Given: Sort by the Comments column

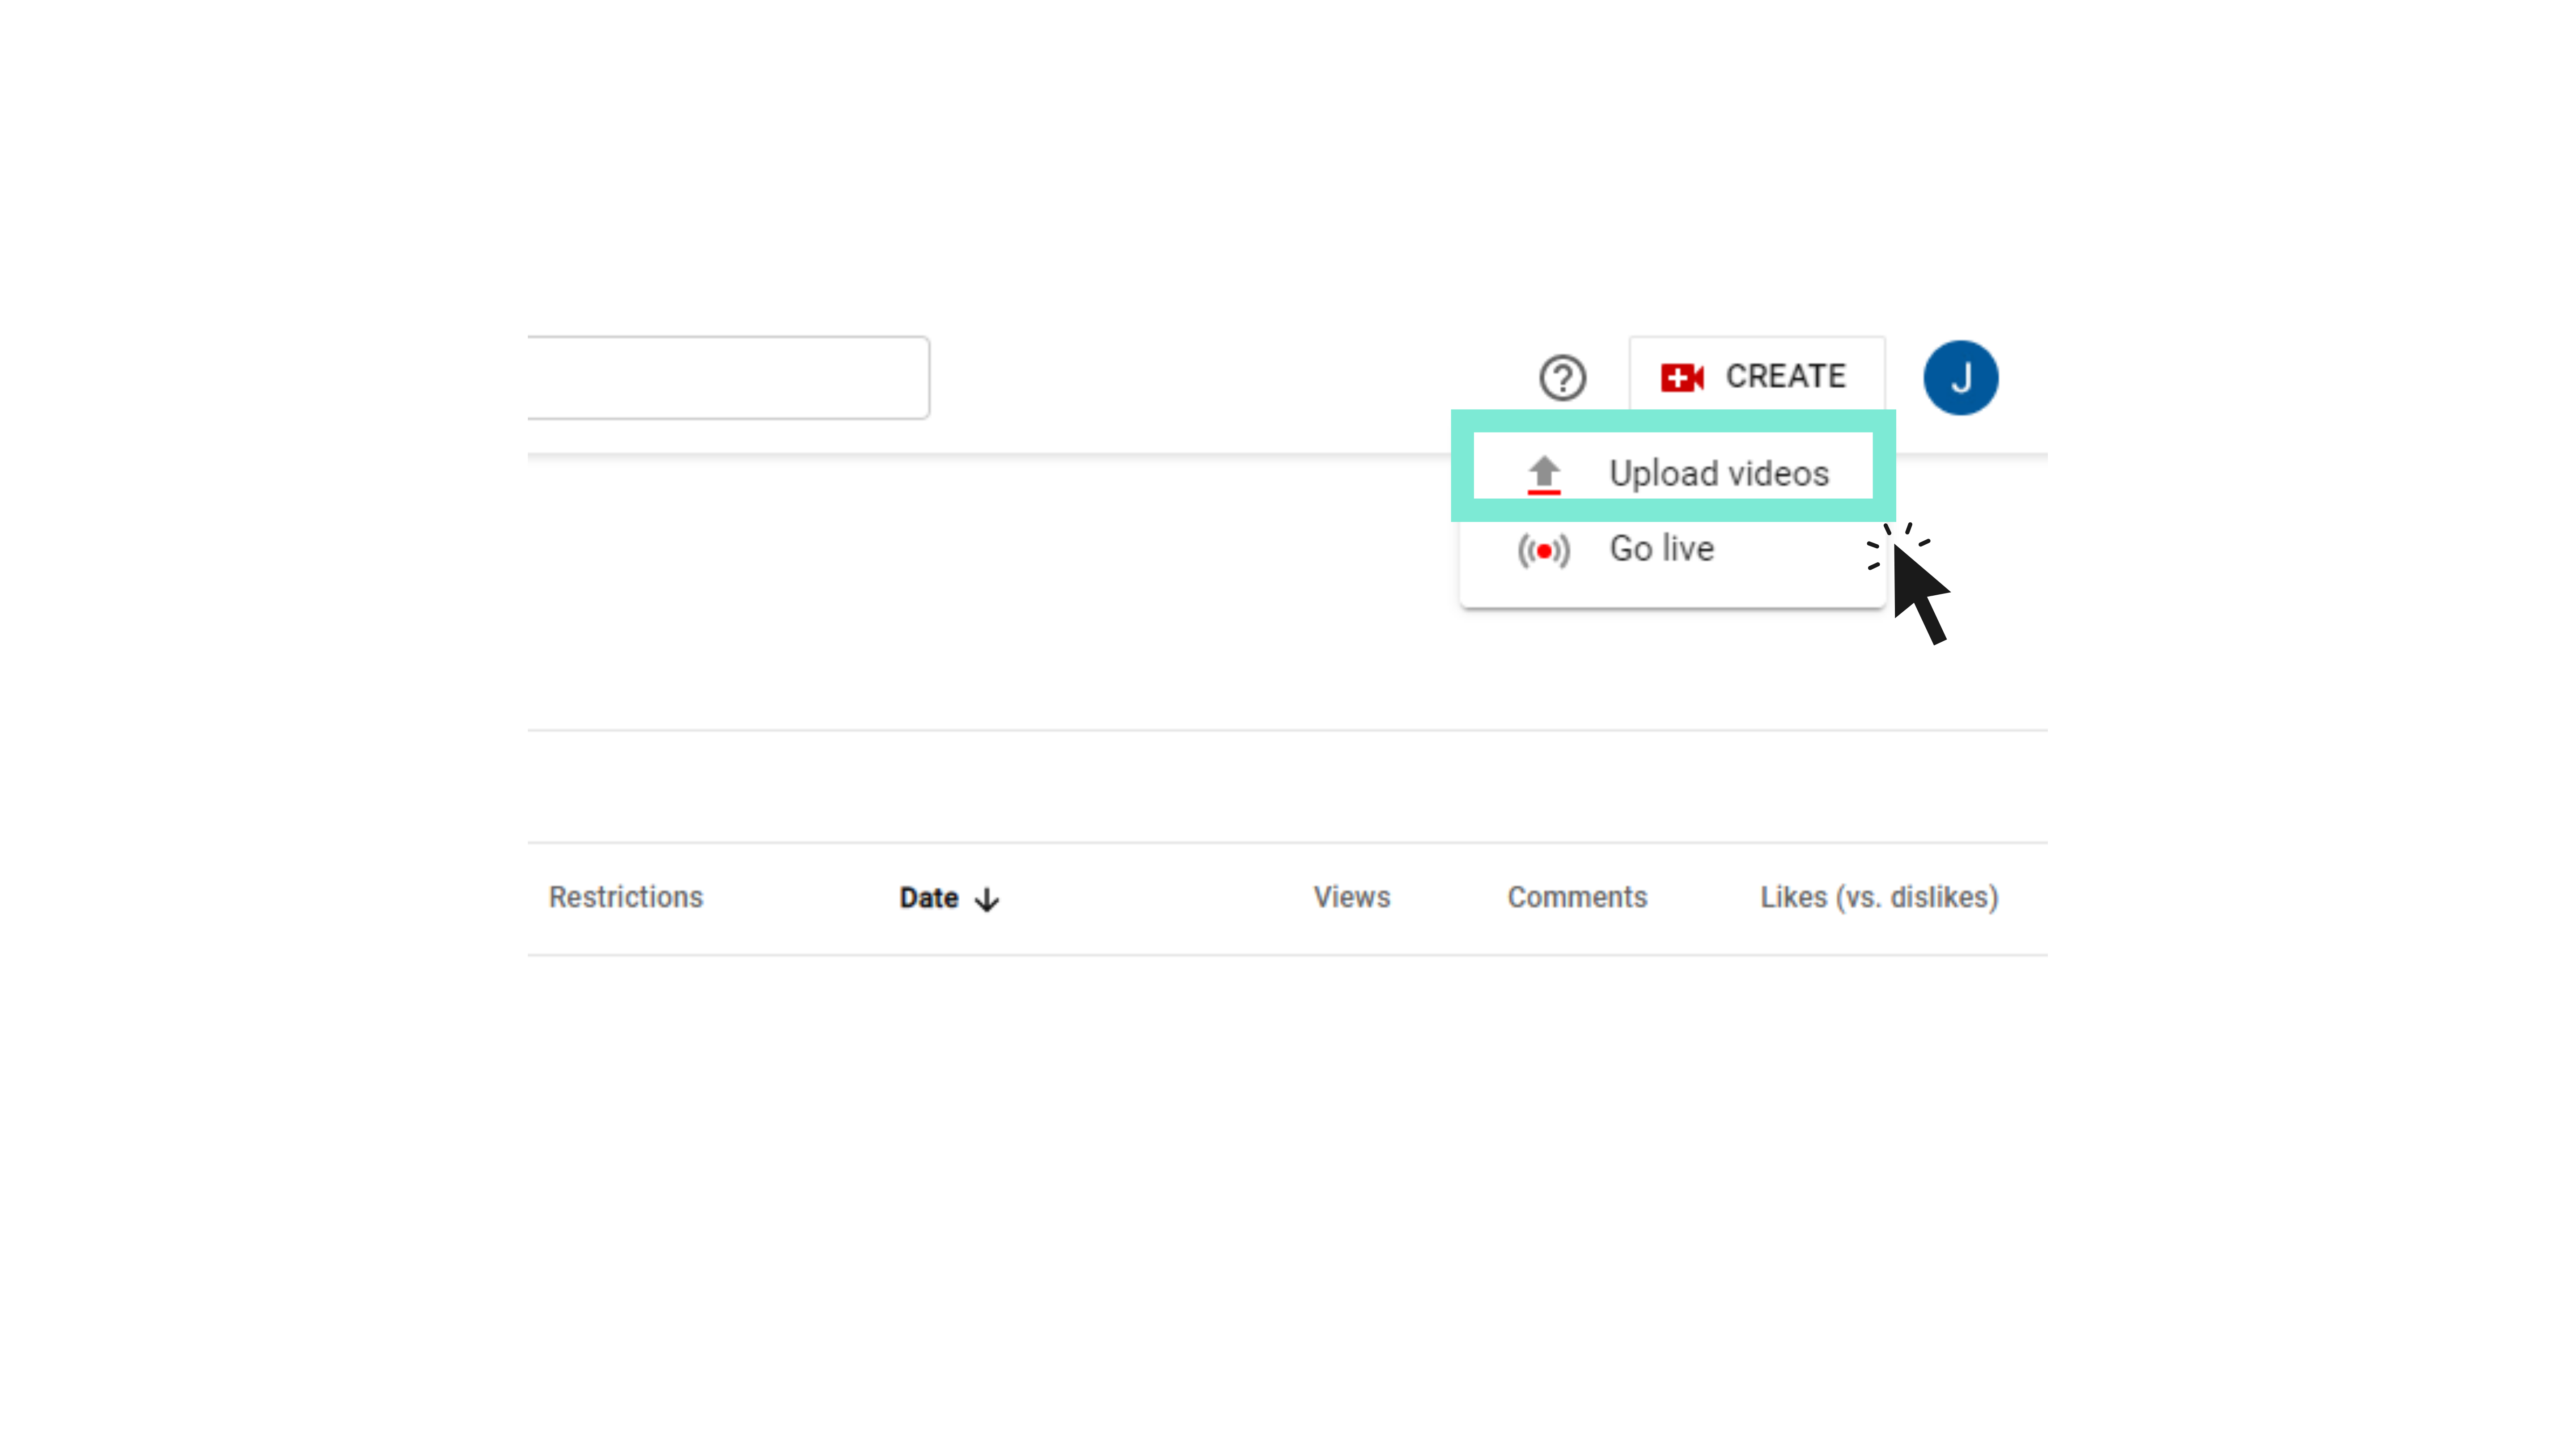Looking at the screenshot, I should (1577, 897).
